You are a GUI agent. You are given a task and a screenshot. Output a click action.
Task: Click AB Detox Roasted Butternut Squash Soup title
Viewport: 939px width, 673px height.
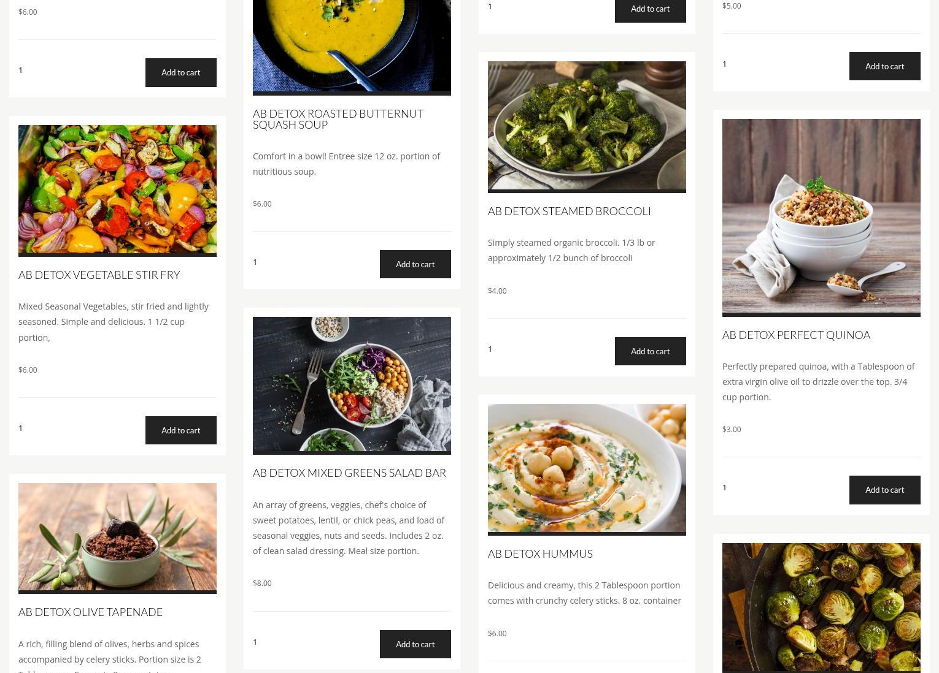point(338,119)
